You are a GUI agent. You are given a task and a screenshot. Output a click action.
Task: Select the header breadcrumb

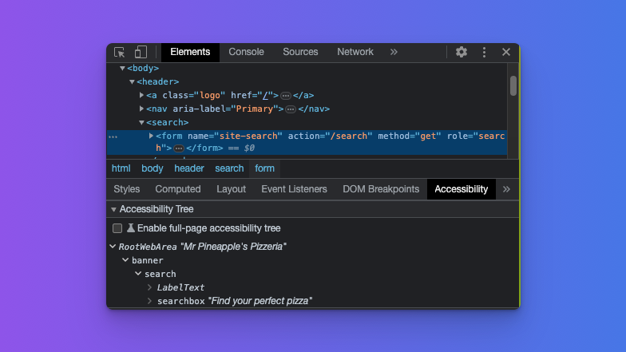pos(189,168)
